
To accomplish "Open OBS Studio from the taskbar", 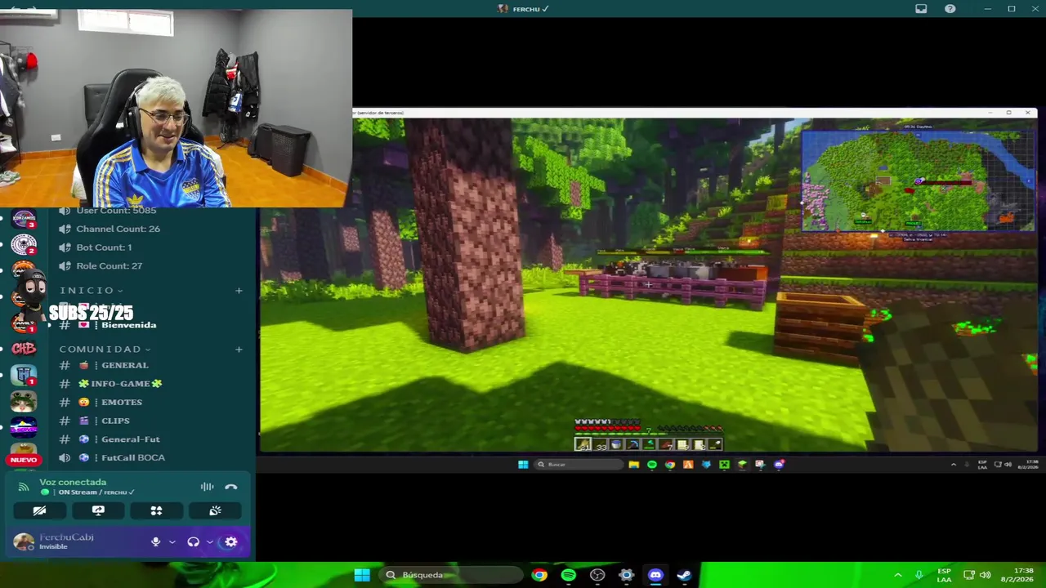I will pyautogui.click(x=597, y=575).
